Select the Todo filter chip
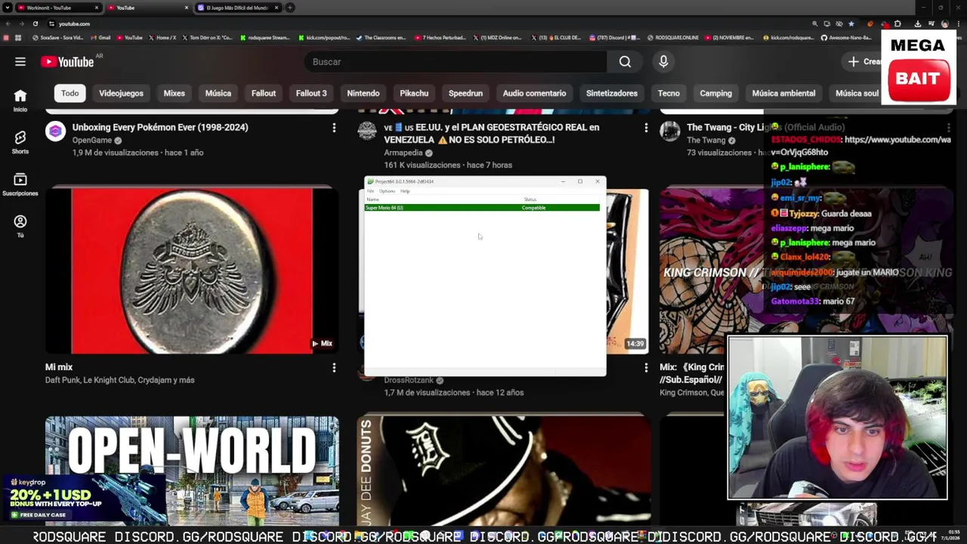This screenshot has width=967, height=544. pos(70,93)
